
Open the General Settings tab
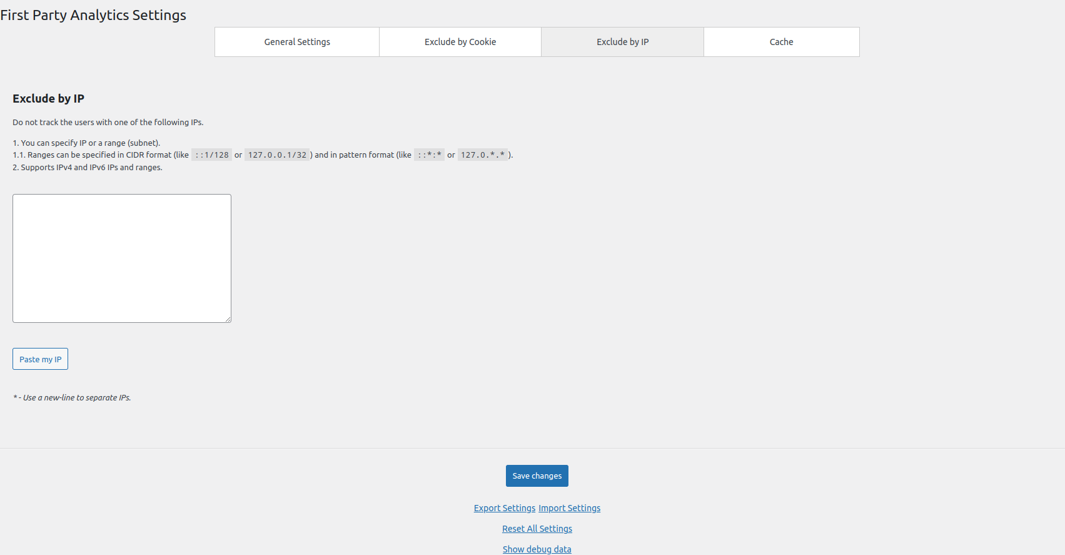point(297,42)
